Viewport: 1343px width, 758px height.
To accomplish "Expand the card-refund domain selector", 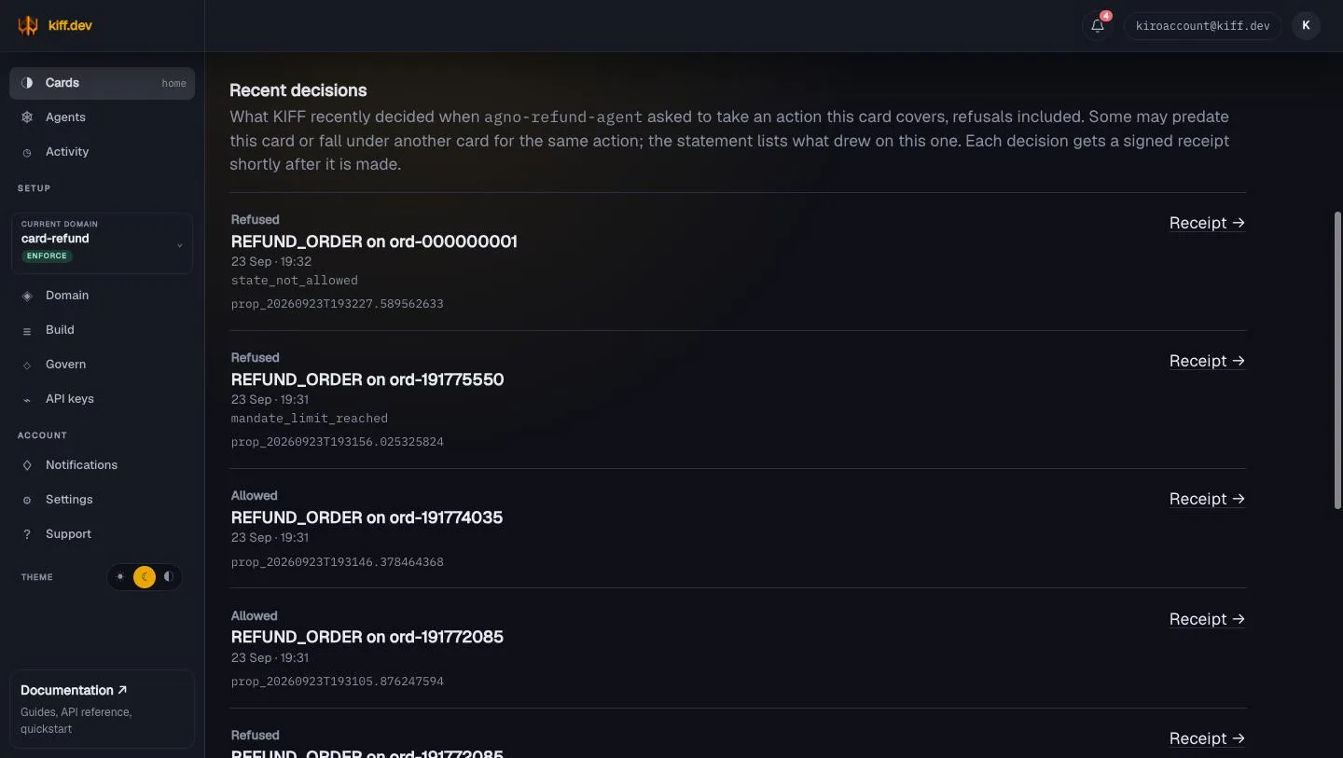I will [102, 243].
